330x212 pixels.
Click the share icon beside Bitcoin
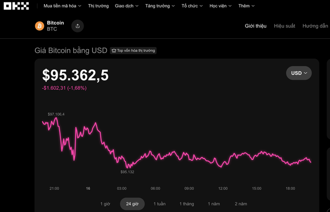(78, 26)
